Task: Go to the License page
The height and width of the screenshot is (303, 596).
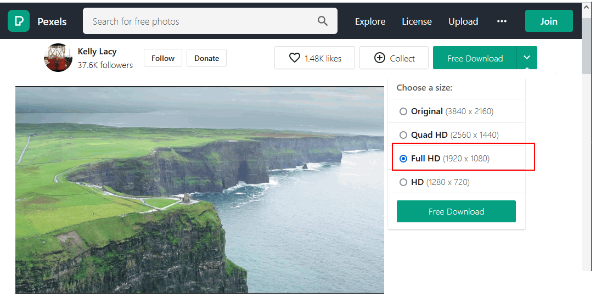Action: [x=417, y=21]
